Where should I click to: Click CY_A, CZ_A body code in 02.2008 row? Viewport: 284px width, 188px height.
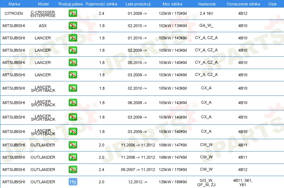point(206,50)
